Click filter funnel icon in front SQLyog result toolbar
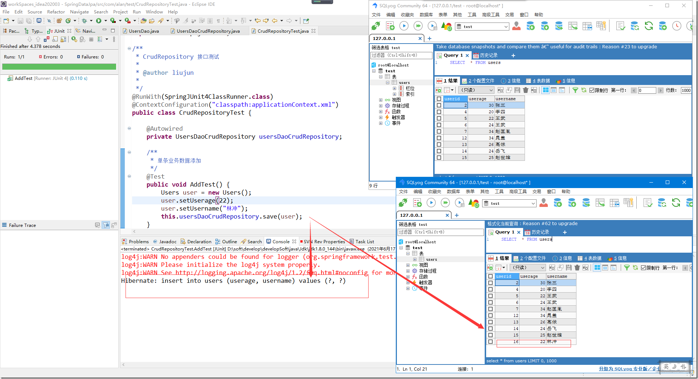Viewport: 698px width, 379px height. point(627,268)
